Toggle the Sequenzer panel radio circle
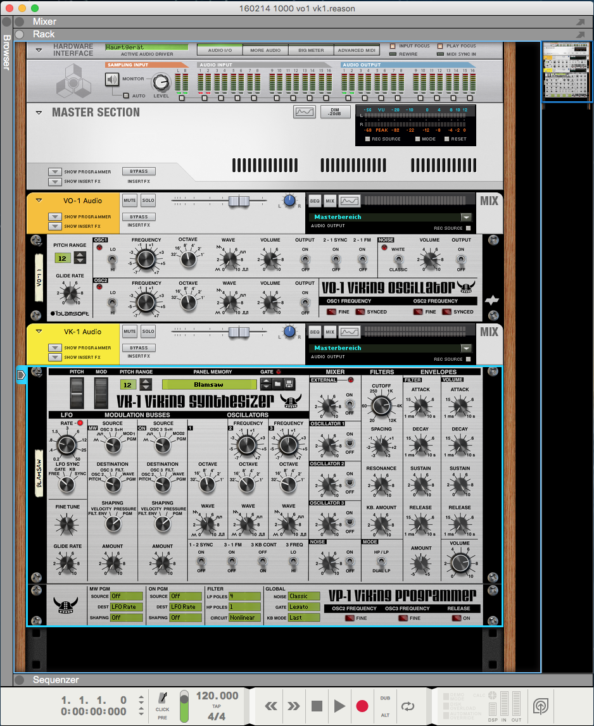The height and width of the screenshot is (726, 594). (x=20, y=680)
